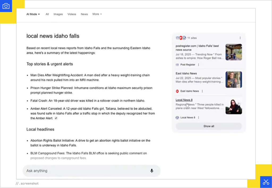Image resolution: width=272 pixels, height=188 pixels.
Task: Click the Ask anything input field
Action: pyautogui.click(x=80, y=171)
